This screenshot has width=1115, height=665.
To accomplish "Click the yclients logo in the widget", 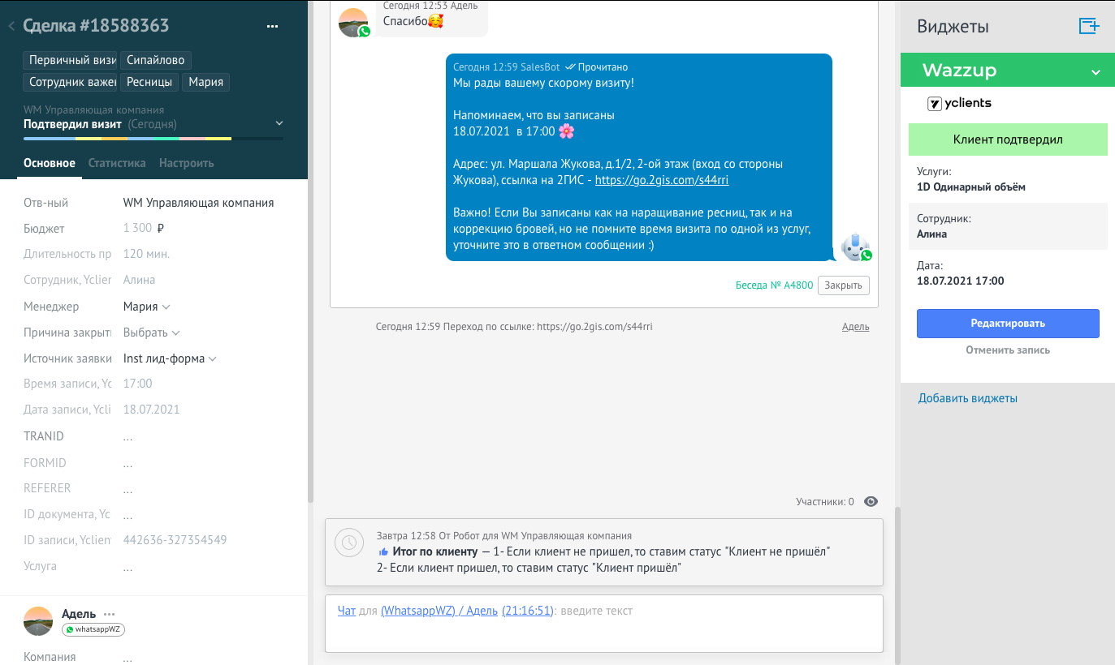I will click(959, 103).
